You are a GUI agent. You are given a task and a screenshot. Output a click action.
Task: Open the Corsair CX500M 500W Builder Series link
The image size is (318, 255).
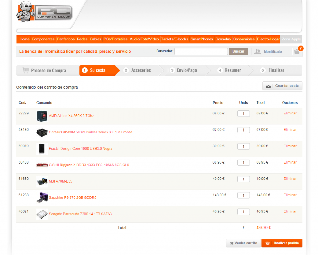click(91, 132)
